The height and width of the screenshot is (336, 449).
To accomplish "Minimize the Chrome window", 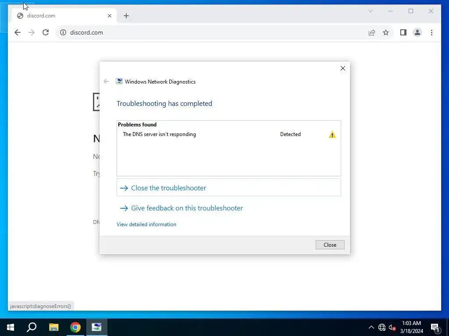I will (391, 11).
